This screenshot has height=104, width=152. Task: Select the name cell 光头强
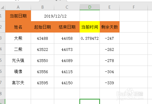coord(18,60)
